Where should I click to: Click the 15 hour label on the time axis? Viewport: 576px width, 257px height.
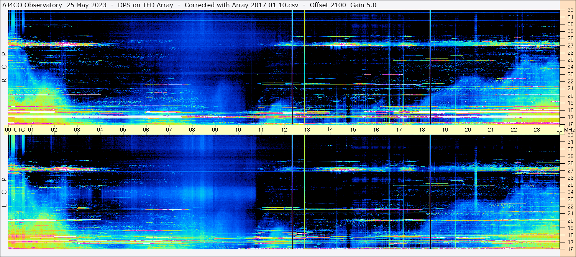coord(353,130)
